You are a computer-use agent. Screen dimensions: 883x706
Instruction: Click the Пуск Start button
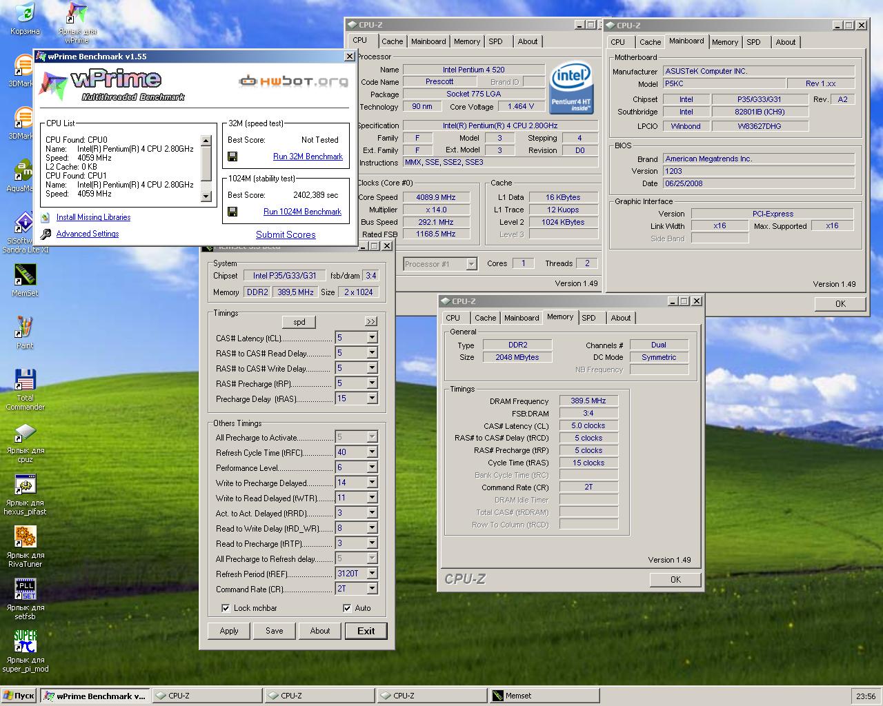pyautogui.click(x=19, y=696)
